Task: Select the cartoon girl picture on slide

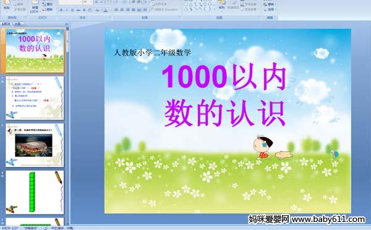Action: [263, 147]
